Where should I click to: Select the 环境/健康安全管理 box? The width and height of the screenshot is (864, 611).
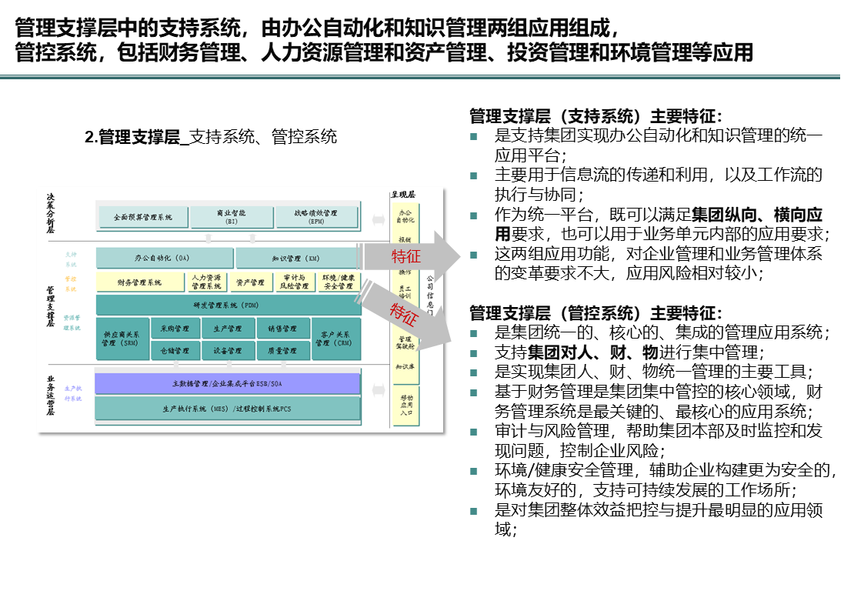[x=339, y=282]
